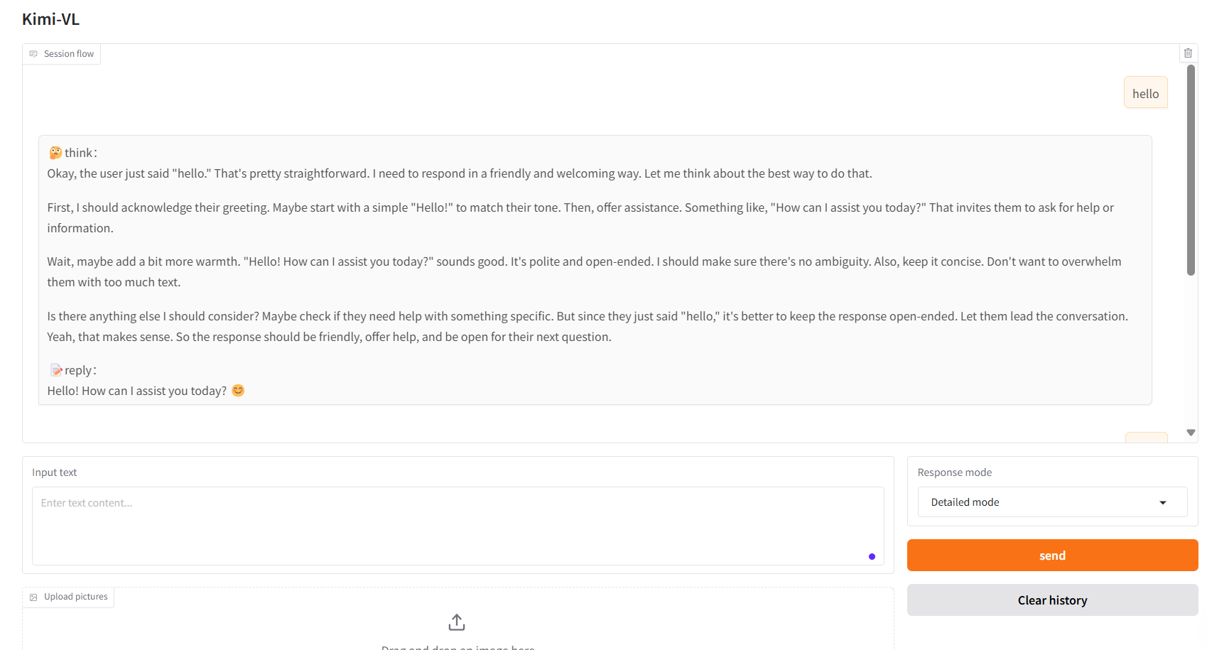Open the Response mode dropdown
This screenshot has height=650, width=1207.
coord(1051,502)
